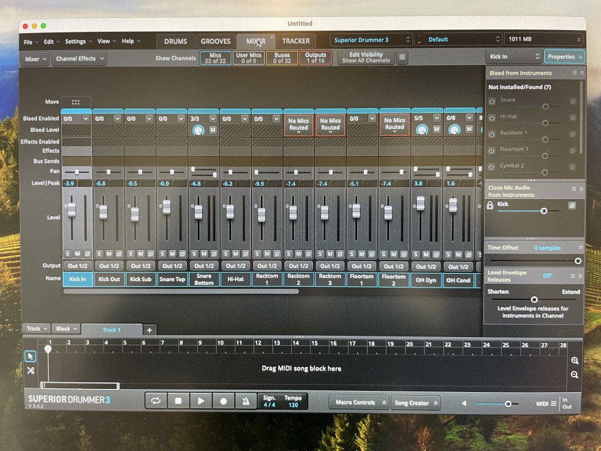
Task: Toggle loop playback in the transport bar
Action: (x=156, y=401)
